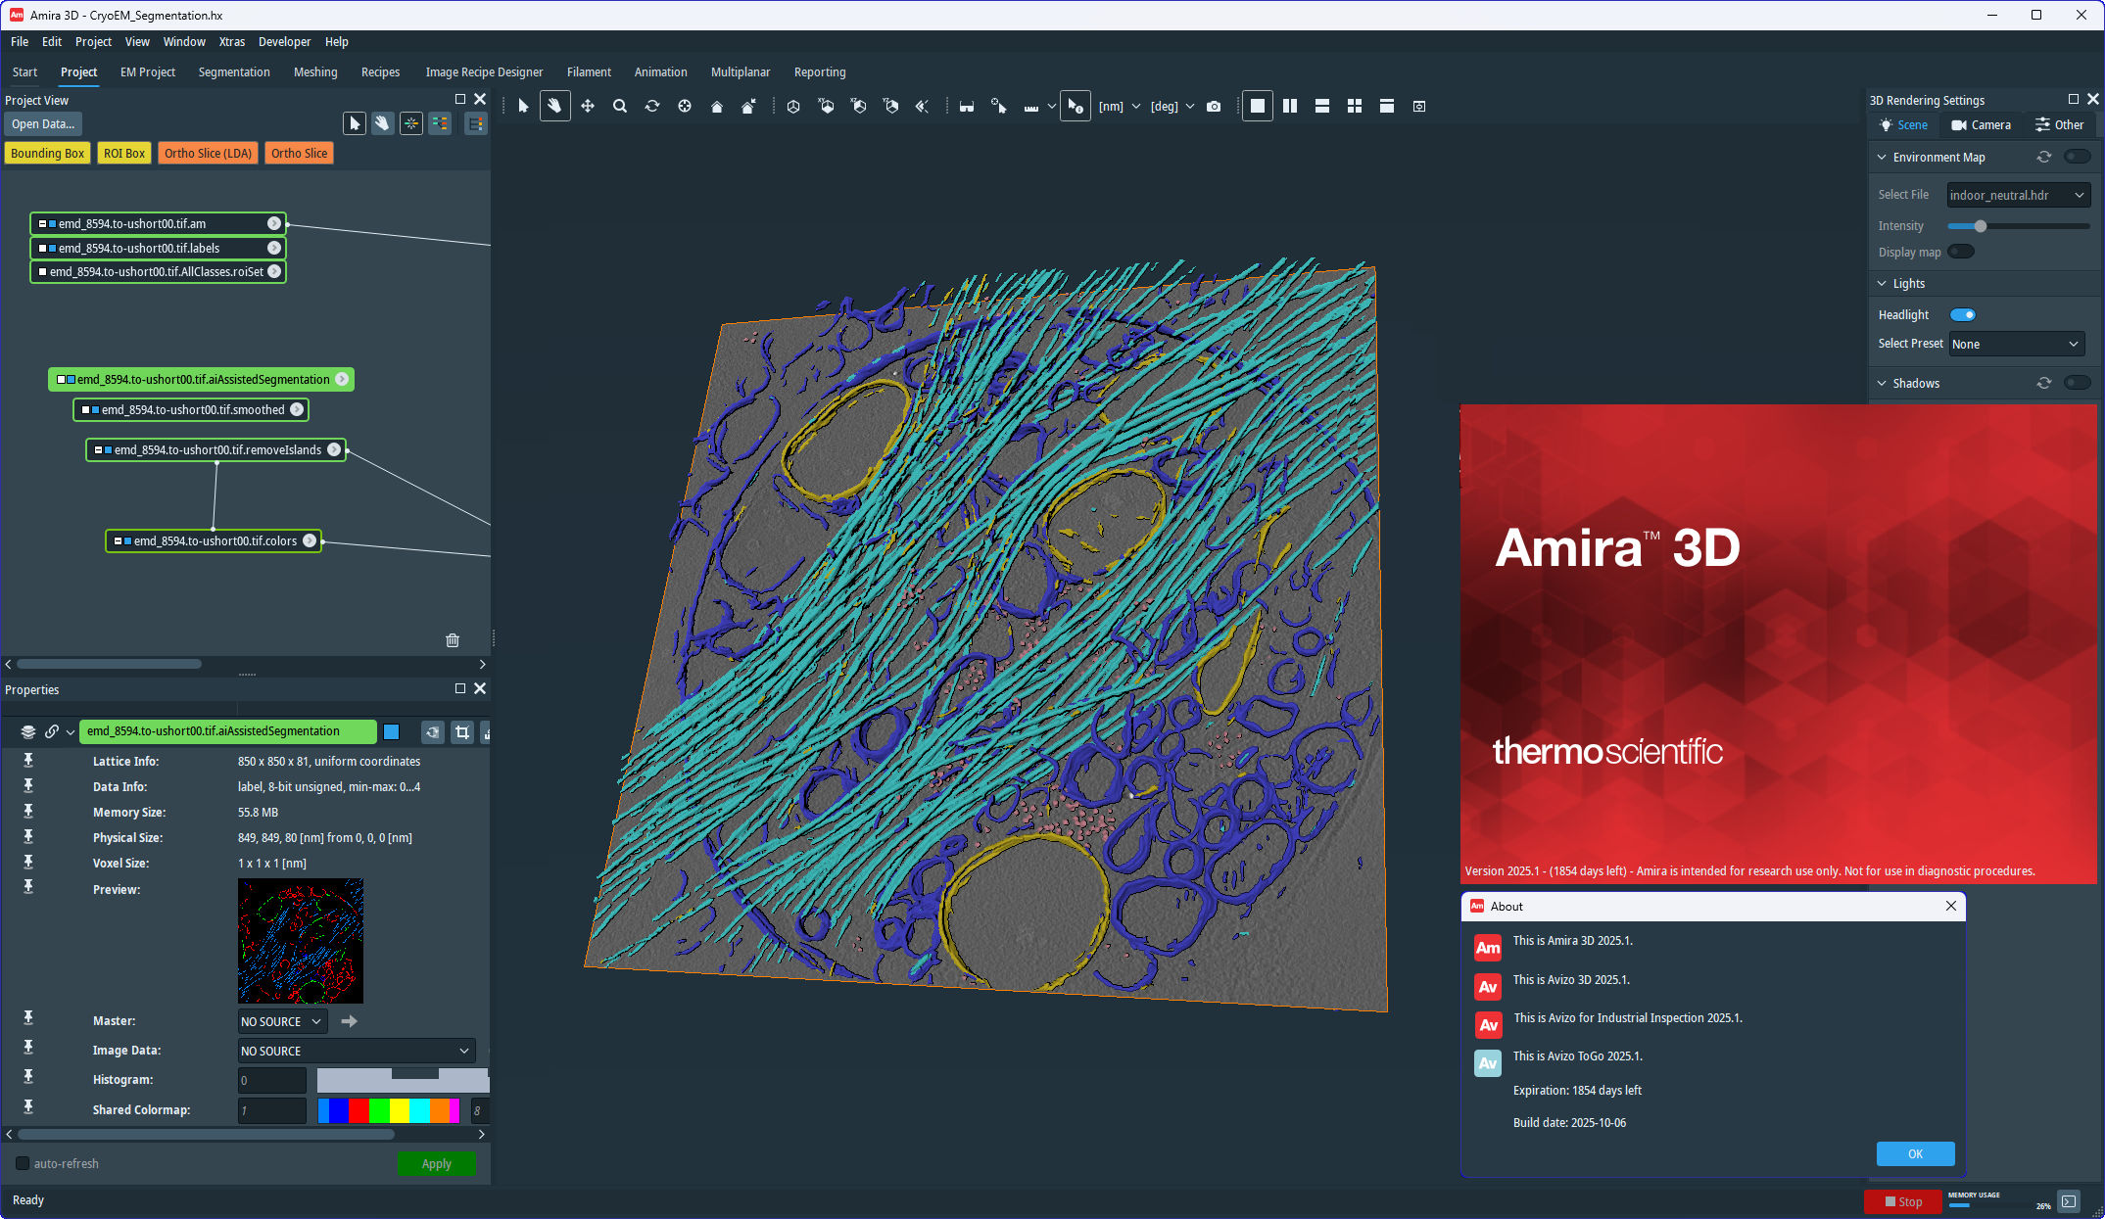The image size is (2105, 1219).
Task: Click the link chain icon in Properties header
Action: click(x=52, y=731)
